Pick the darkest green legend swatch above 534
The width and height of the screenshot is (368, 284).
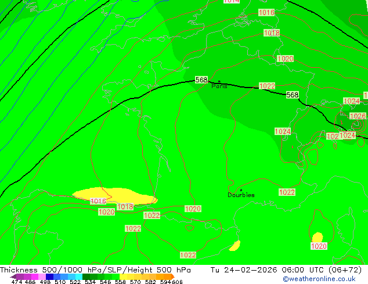pyautogui.click(x=86, y=276)
